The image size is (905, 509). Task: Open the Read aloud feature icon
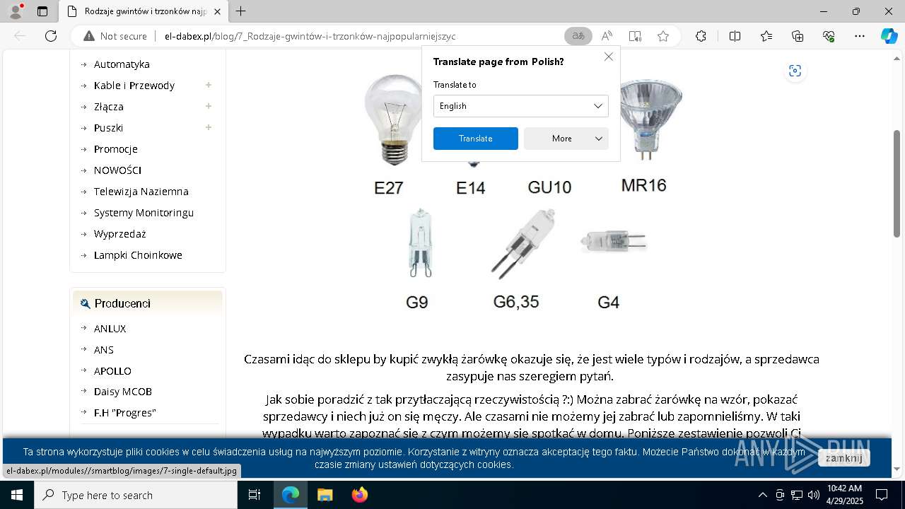[x=607, y=36]
